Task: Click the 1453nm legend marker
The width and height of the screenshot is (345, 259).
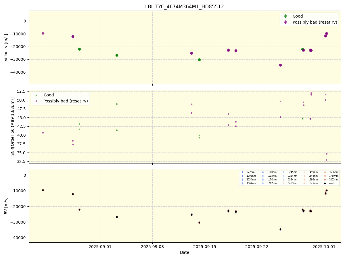Action: [283, 183]
